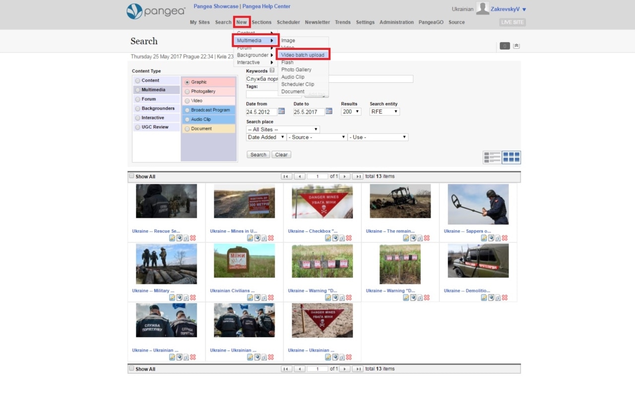Select the Multimedia content type radio
The height and width of the screenshot is (415, 635).
click(x=138, y=90)
